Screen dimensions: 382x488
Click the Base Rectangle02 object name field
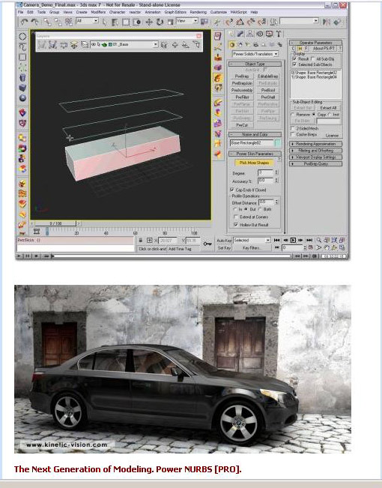point(252,143)
